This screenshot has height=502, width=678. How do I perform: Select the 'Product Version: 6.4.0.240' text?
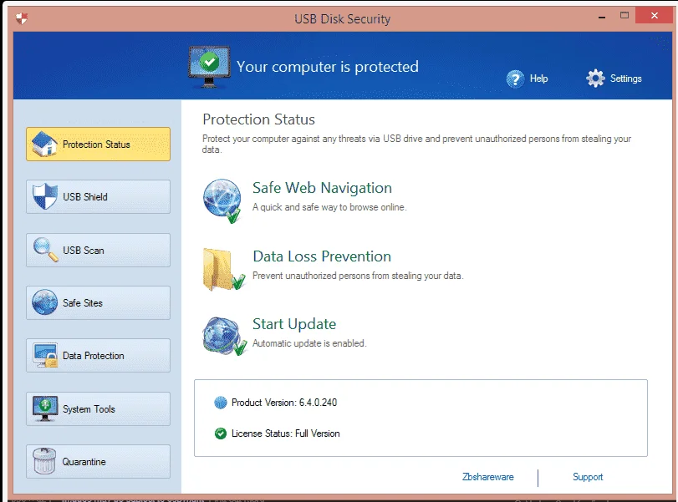pyautogui.click(x=284, y=403)
